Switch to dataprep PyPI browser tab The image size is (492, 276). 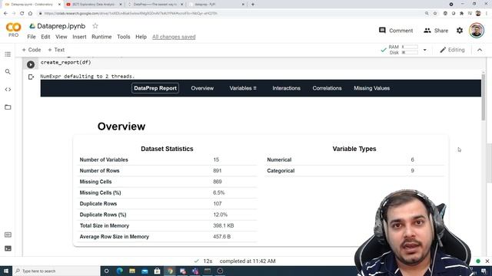point(216,5)
